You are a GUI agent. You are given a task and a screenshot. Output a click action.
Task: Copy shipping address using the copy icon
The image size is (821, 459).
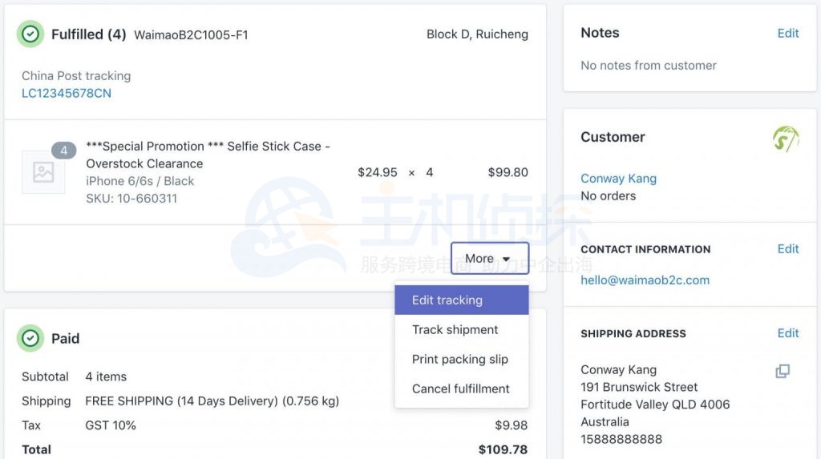click(783, 371)
